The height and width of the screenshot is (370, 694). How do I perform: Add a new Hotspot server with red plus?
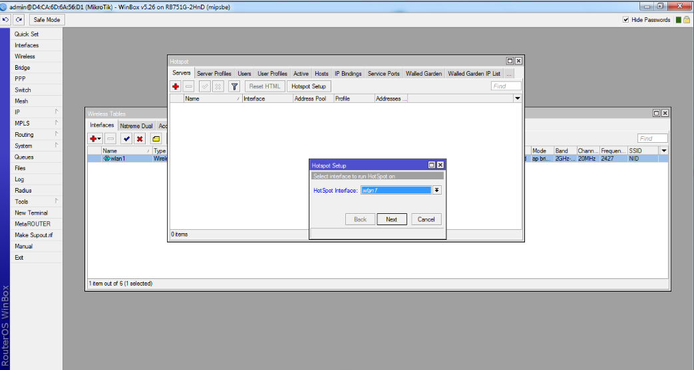[x=176, y=86]
